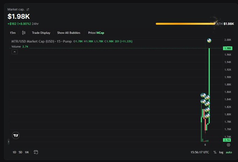Select the Volume 2.74 indicator legend
This screenshot has width=238, height=162.
[x=20, y=46]
